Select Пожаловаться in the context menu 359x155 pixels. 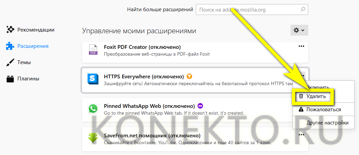pyautogui.click(x=323, y=110)
